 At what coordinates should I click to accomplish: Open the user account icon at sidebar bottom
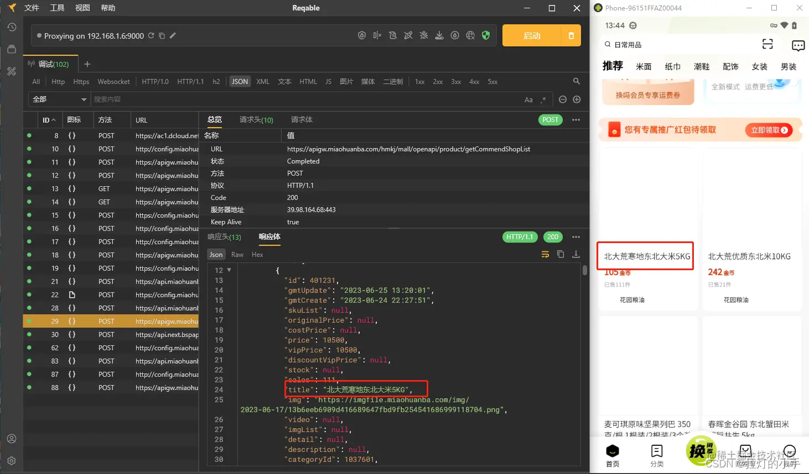12,439
